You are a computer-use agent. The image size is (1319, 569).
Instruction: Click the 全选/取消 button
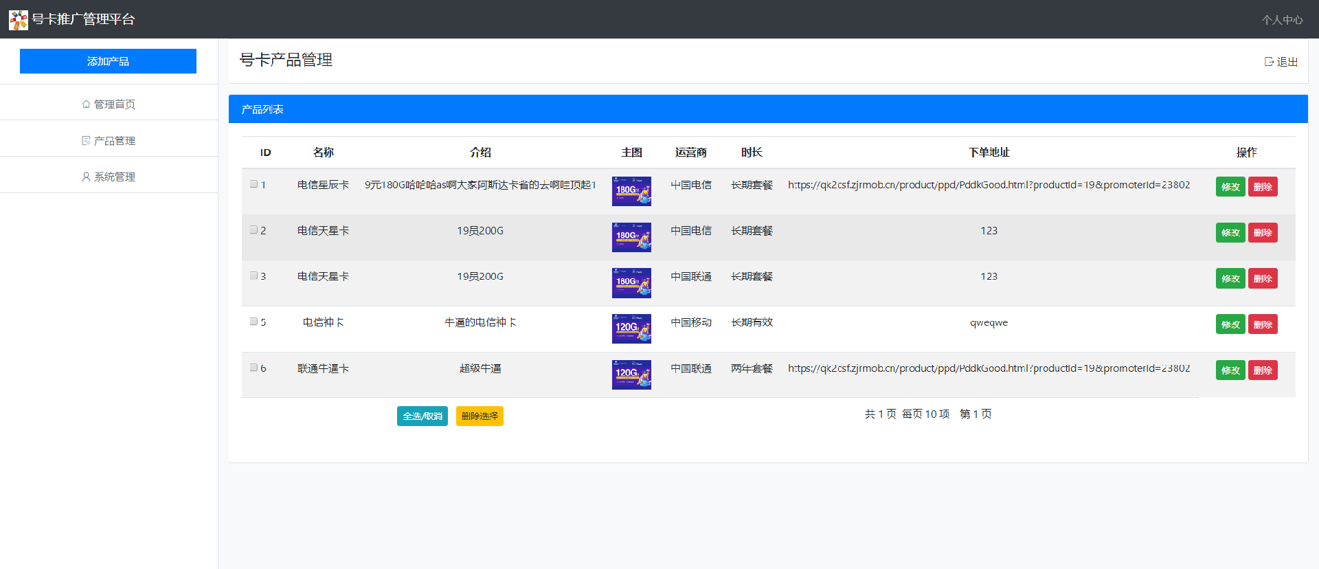(422, 416)
